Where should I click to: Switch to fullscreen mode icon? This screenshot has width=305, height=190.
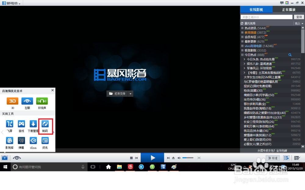coord(199,158)
